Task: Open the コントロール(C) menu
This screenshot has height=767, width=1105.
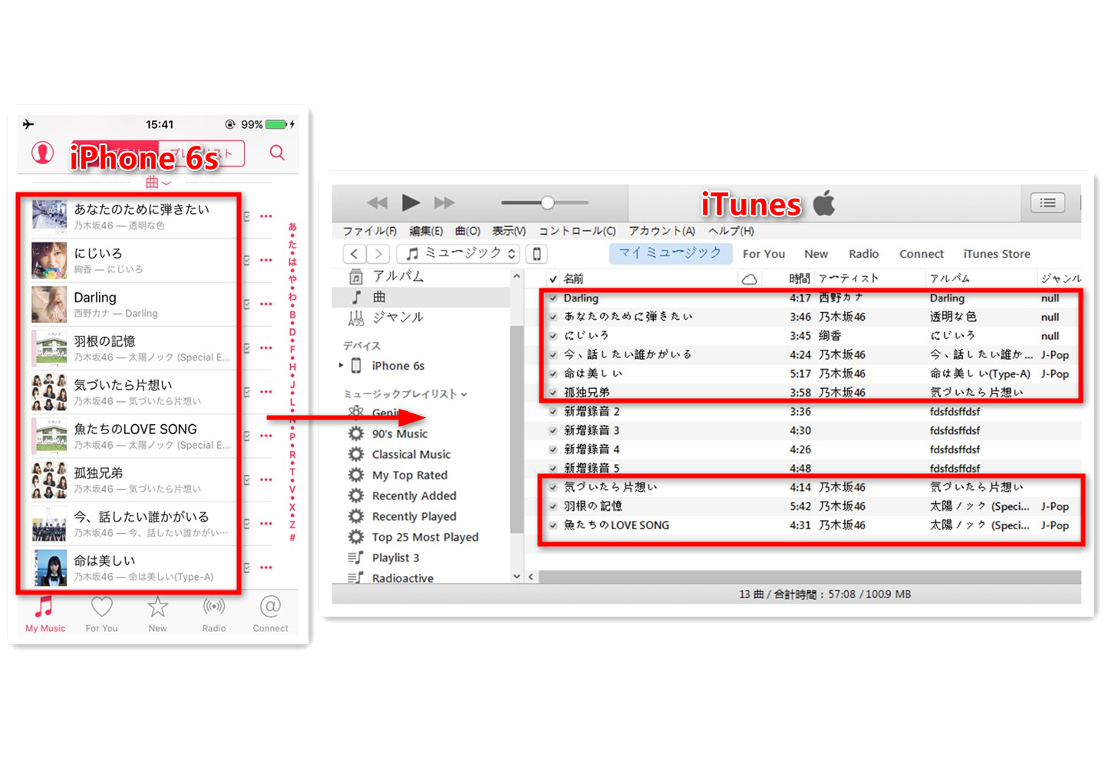Action: coord(577,231)
